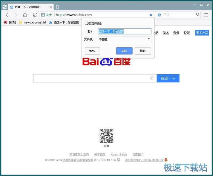Open the 新浪3 bookmark
Screen dimensions: 213x176
(10, 22)
